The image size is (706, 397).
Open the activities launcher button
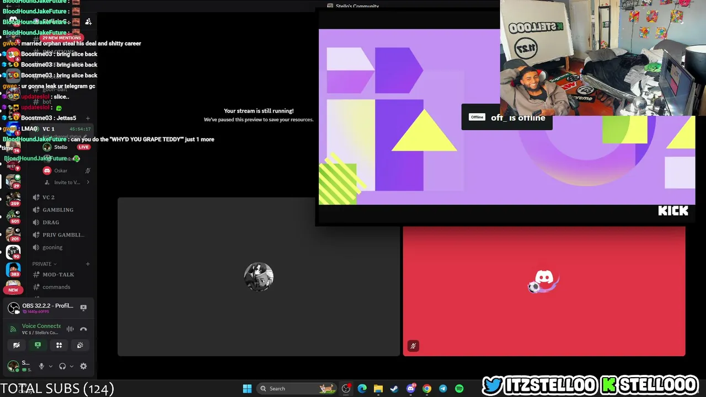(59, 345)
